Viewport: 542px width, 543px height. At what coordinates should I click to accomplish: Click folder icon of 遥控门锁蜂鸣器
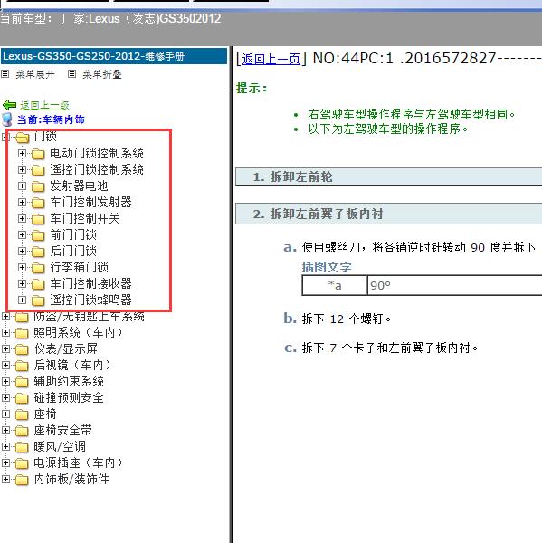click(x=38, y=300)
